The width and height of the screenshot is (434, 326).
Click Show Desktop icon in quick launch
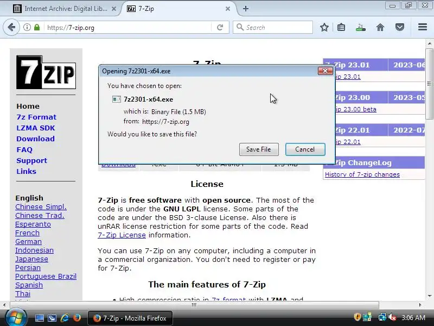[39, 318]
